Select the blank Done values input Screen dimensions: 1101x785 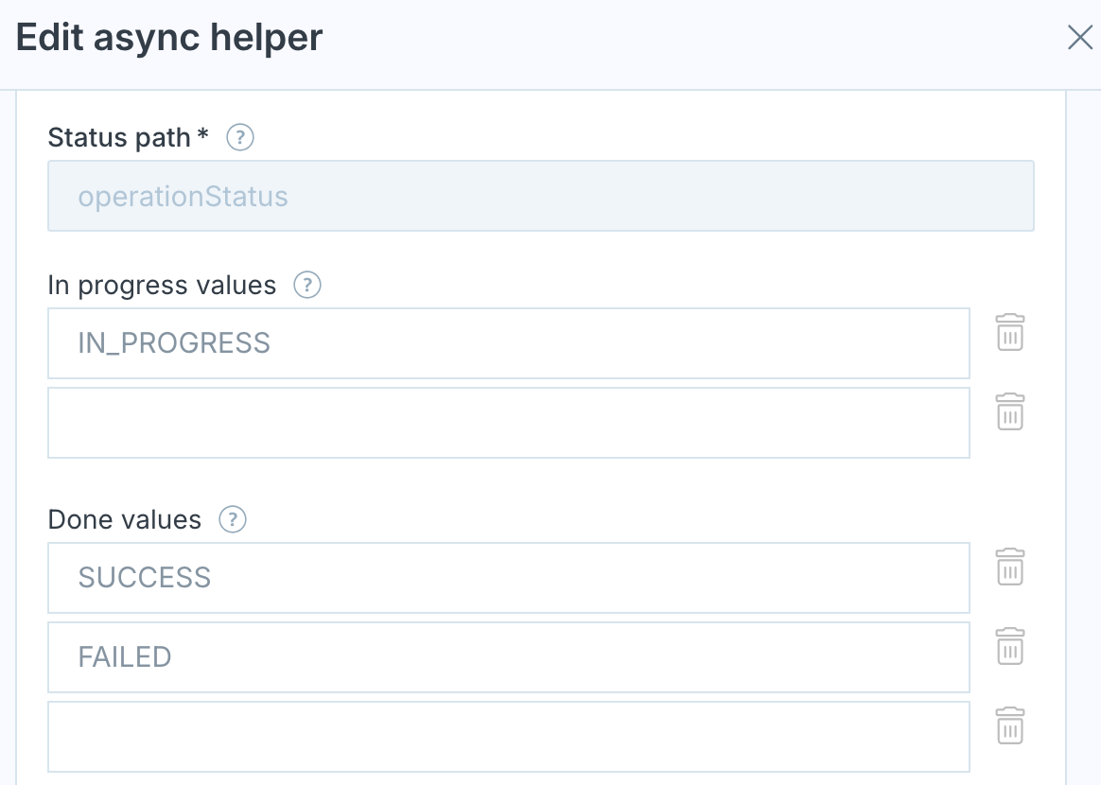[x=508, y=737]
